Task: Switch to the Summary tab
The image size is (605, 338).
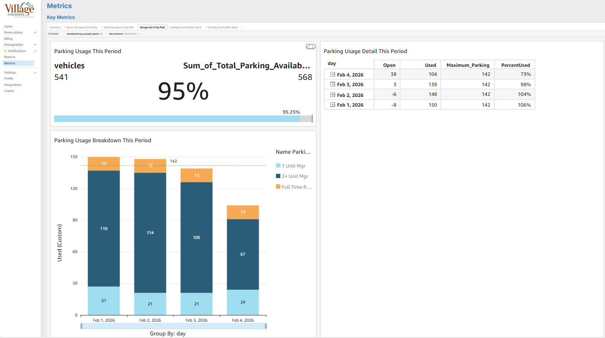Action: [x=55, y=27]
